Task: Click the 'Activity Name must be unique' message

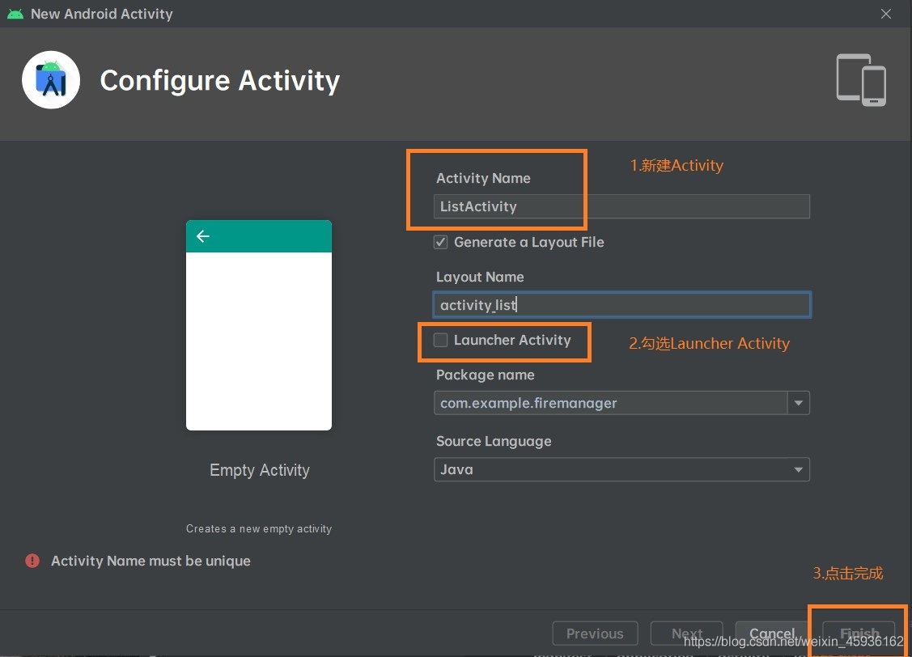Action: [151, 561]
